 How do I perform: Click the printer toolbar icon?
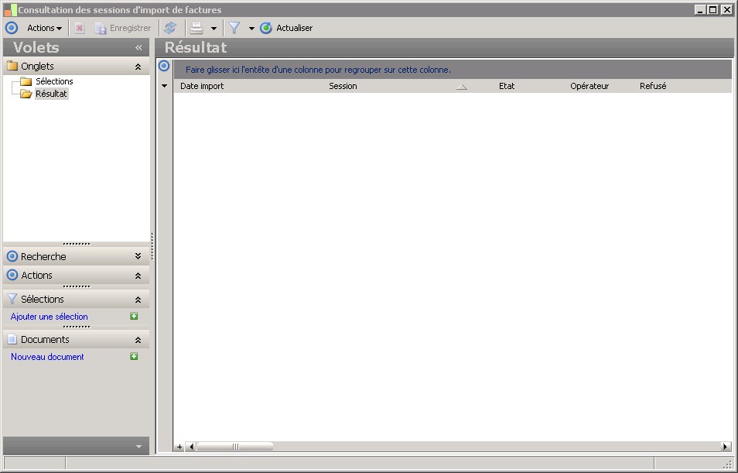(x=196, y=29)
